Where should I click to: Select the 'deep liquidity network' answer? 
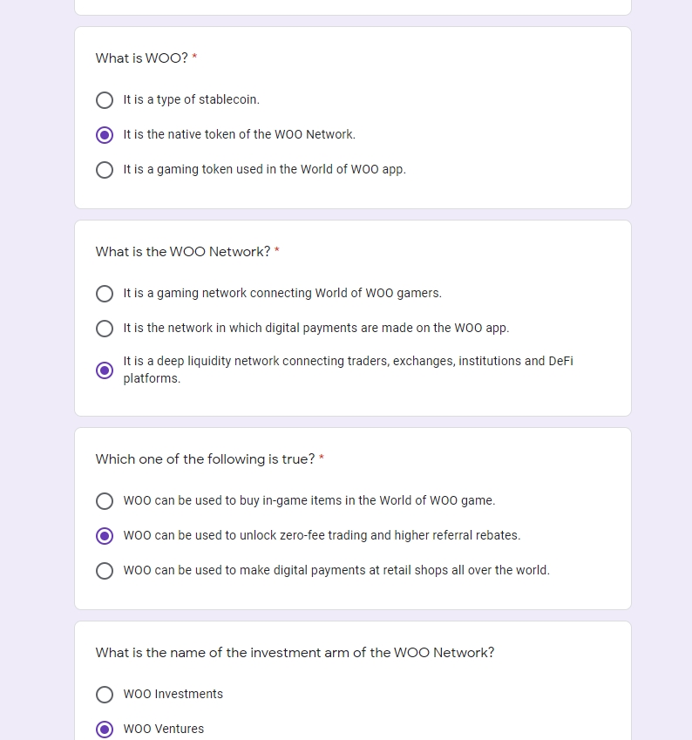coord(105,370)
